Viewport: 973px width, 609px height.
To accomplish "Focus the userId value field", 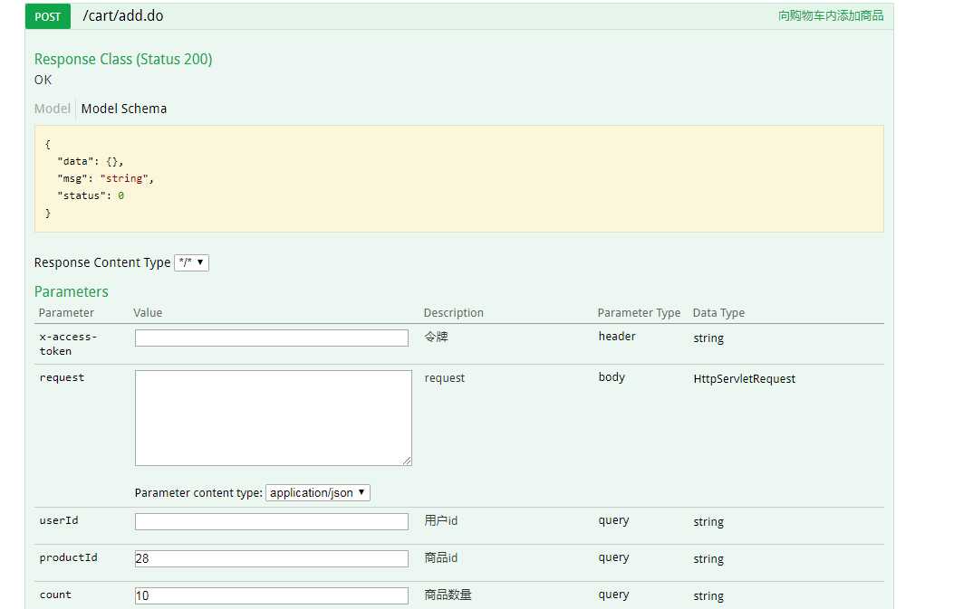I will 272,521.
